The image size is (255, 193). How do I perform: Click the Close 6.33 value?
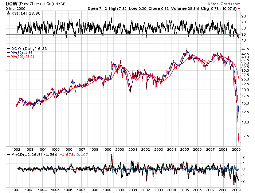tap(158, 8)
